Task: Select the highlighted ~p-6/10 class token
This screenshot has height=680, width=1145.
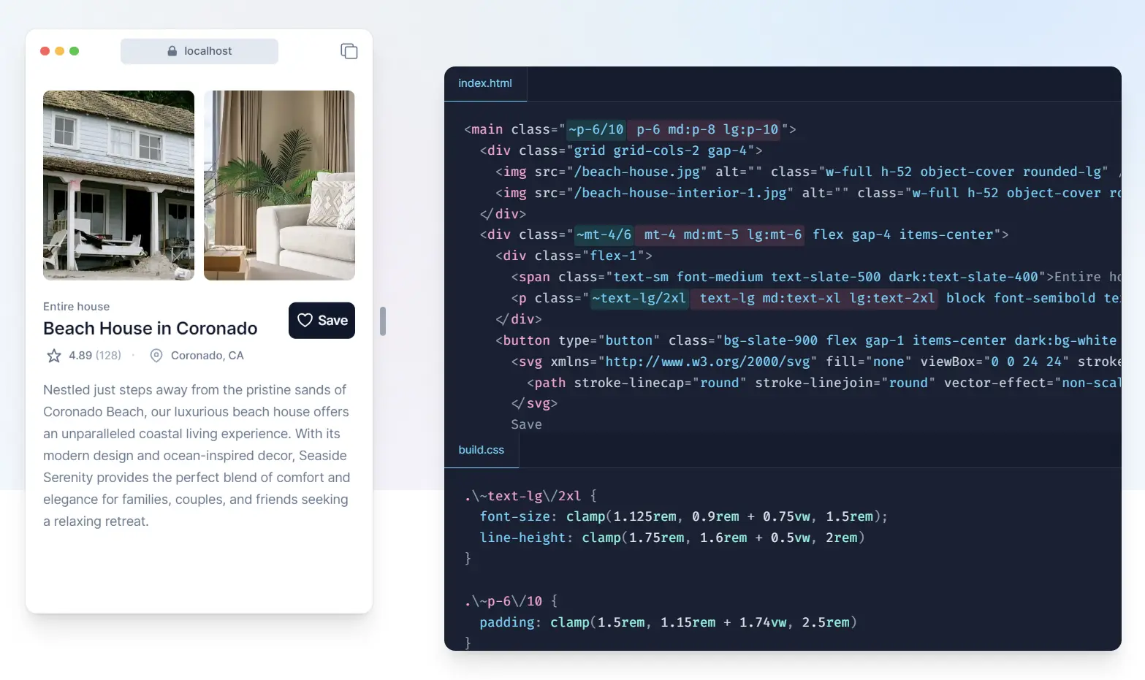Action: (596, 129)
